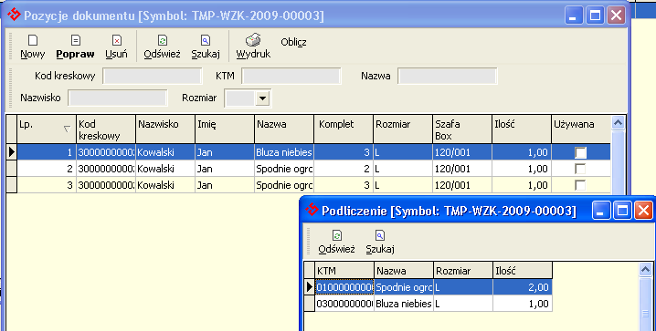Click 'Kowalski' cell in row 2
This screenshot has width=656, height=331.
pyautogui.click(x=165, y=169)
